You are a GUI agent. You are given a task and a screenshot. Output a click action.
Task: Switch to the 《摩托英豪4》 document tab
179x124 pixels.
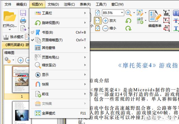[x=16, y=45]
